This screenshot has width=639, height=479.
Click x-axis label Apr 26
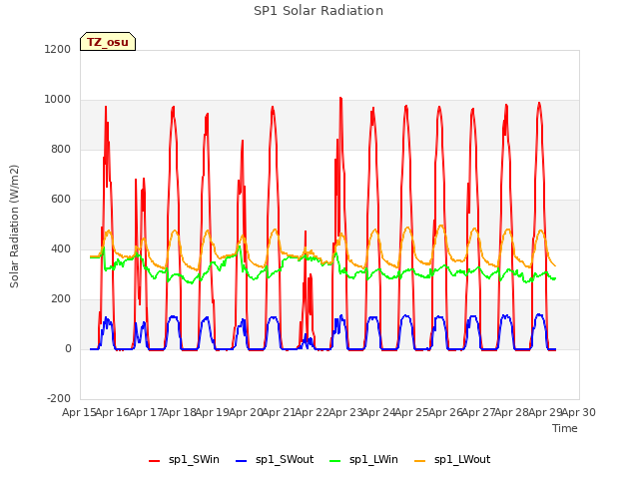(445, 412)
